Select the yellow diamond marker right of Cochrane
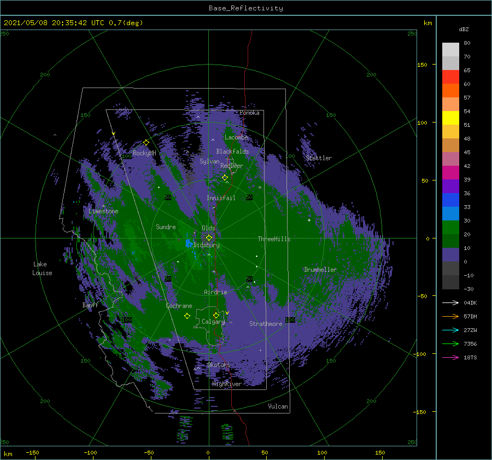The width and height of the screenshot is (492, 460). pyautogui.click(x=187, y=316)
